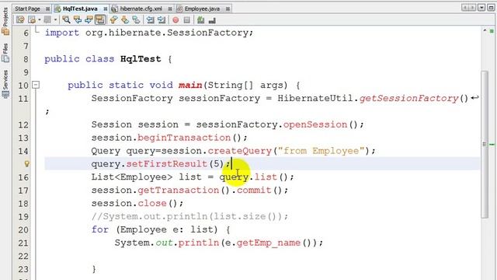
Task: Maximize the editor window with the top-right button
Action: point(491,7)
